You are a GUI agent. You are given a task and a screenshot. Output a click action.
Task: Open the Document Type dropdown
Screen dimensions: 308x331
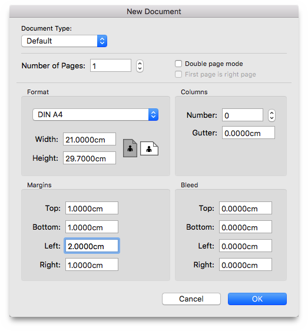tap(64, 41)
